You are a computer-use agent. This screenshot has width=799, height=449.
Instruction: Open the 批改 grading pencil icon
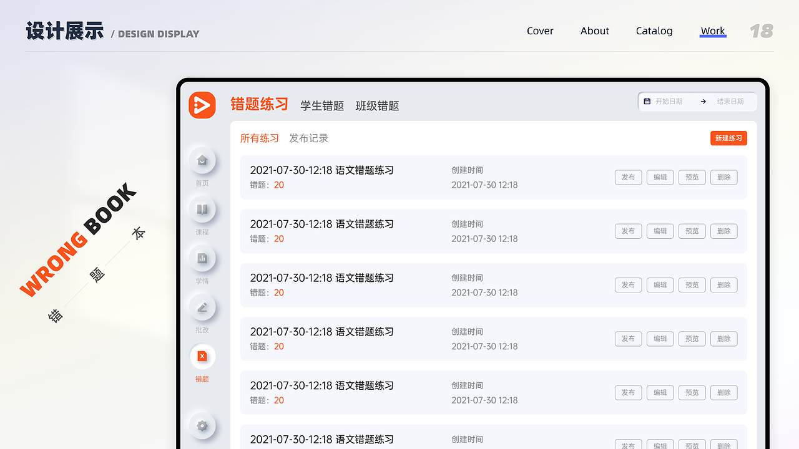coord(202,307)
